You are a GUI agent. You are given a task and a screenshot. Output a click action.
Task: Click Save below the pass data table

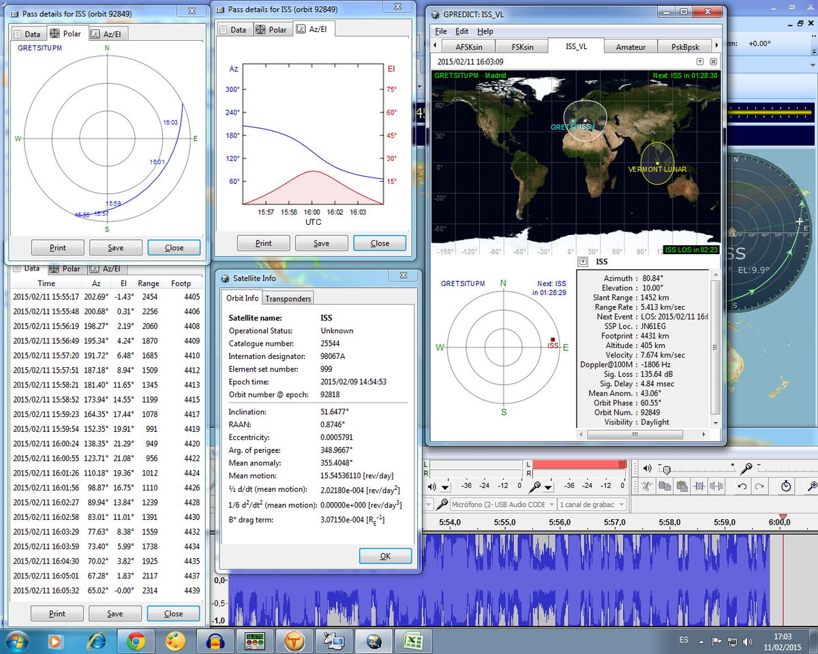click(115, 613)
